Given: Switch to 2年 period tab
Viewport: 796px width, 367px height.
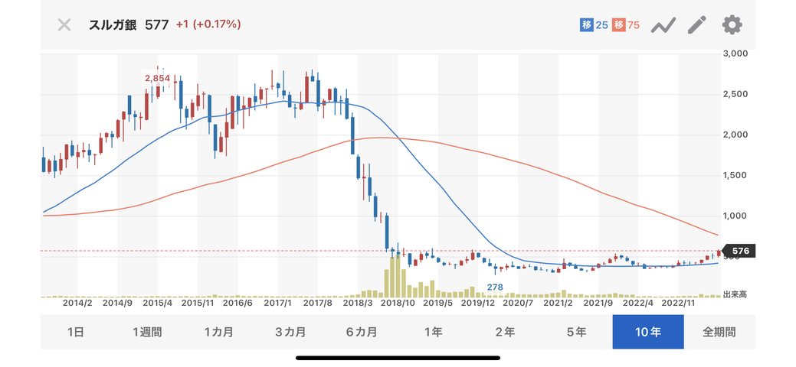Looking at the screenshot, I should (505, 332).
